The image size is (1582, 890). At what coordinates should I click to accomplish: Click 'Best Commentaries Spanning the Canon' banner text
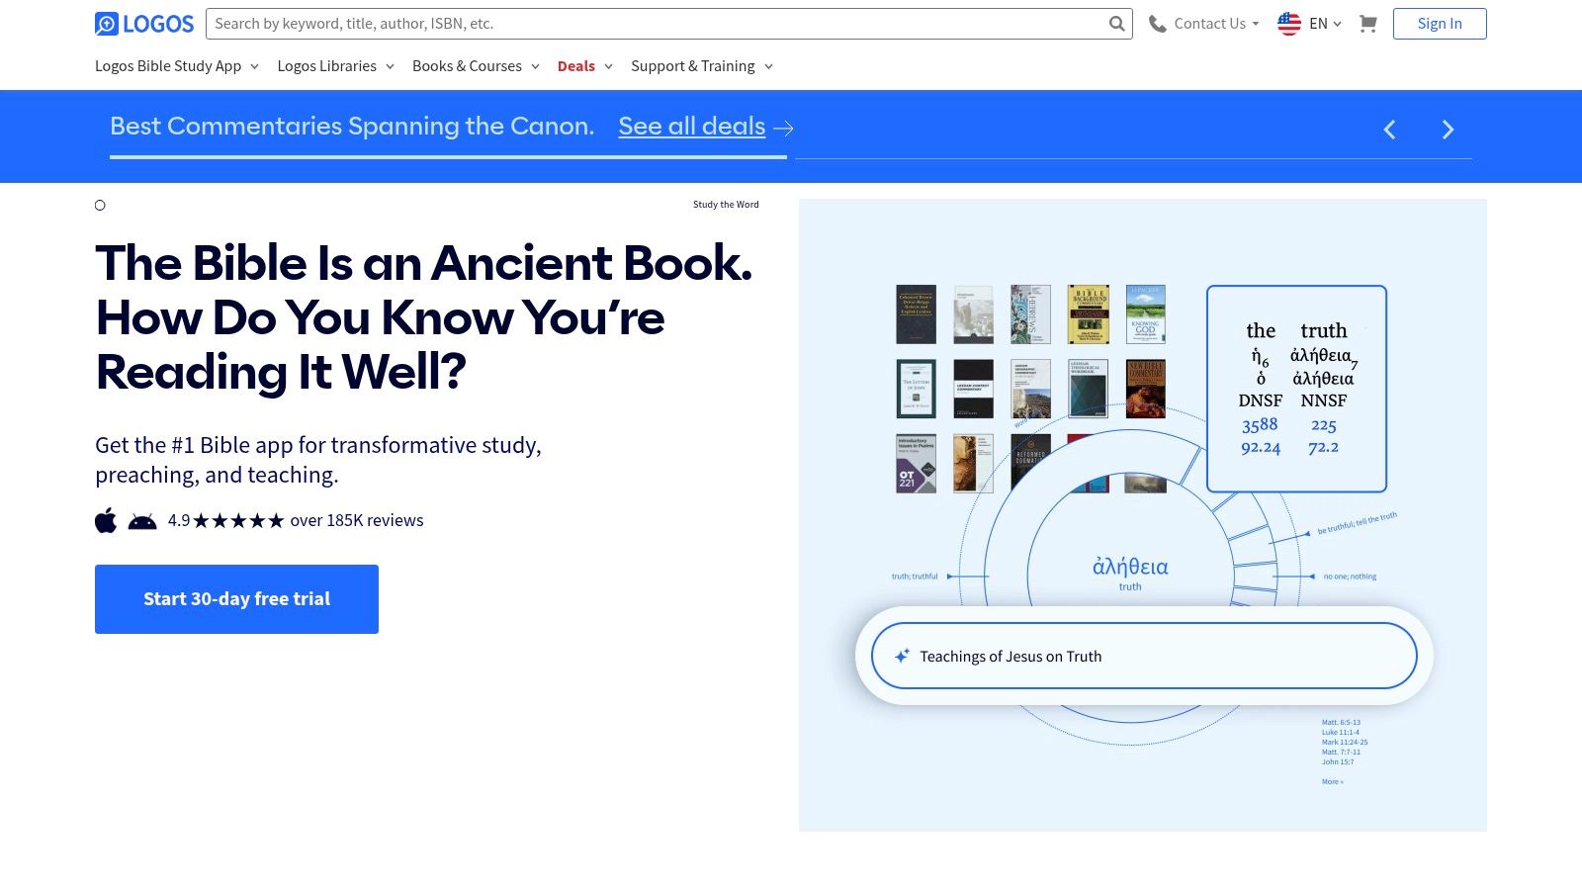tap(352, 127)
